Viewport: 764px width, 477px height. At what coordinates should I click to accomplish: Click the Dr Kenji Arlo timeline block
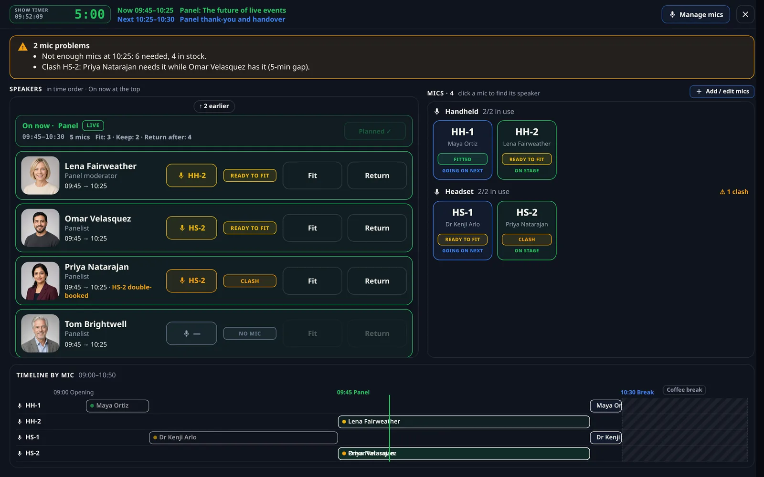[244, 437]
